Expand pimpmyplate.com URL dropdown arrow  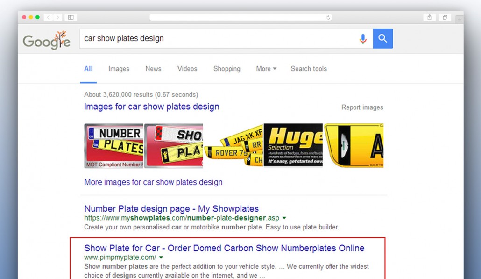click(161, 258)
